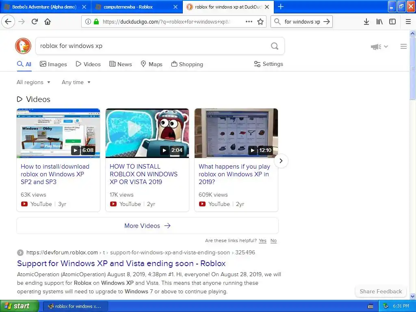
Task: Show sidebars icon in Firefox toolbar
Action: [392, 22]
